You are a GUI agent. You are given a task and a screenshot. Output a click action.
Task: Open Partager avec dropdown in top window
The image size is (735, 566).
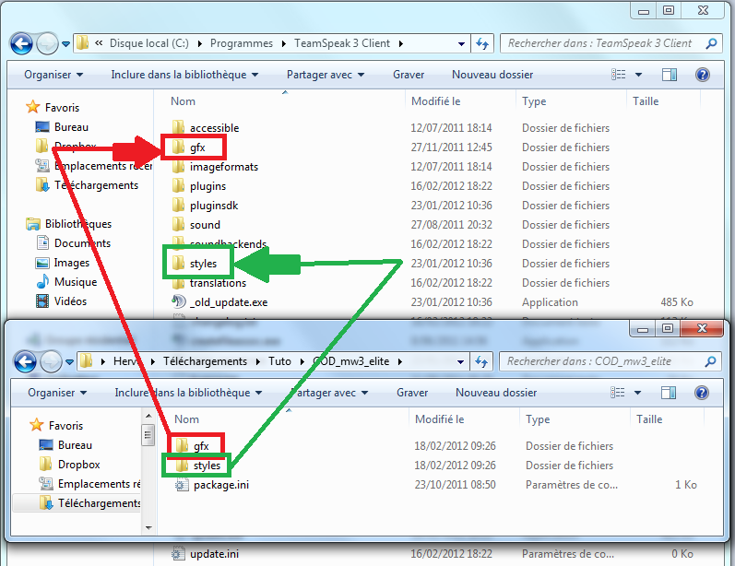tap(326, 75)
